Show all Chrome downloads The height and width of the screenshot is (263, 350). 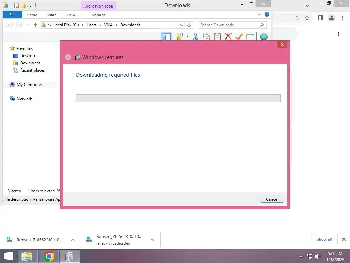pyautogui.click(x=324, y=239)
